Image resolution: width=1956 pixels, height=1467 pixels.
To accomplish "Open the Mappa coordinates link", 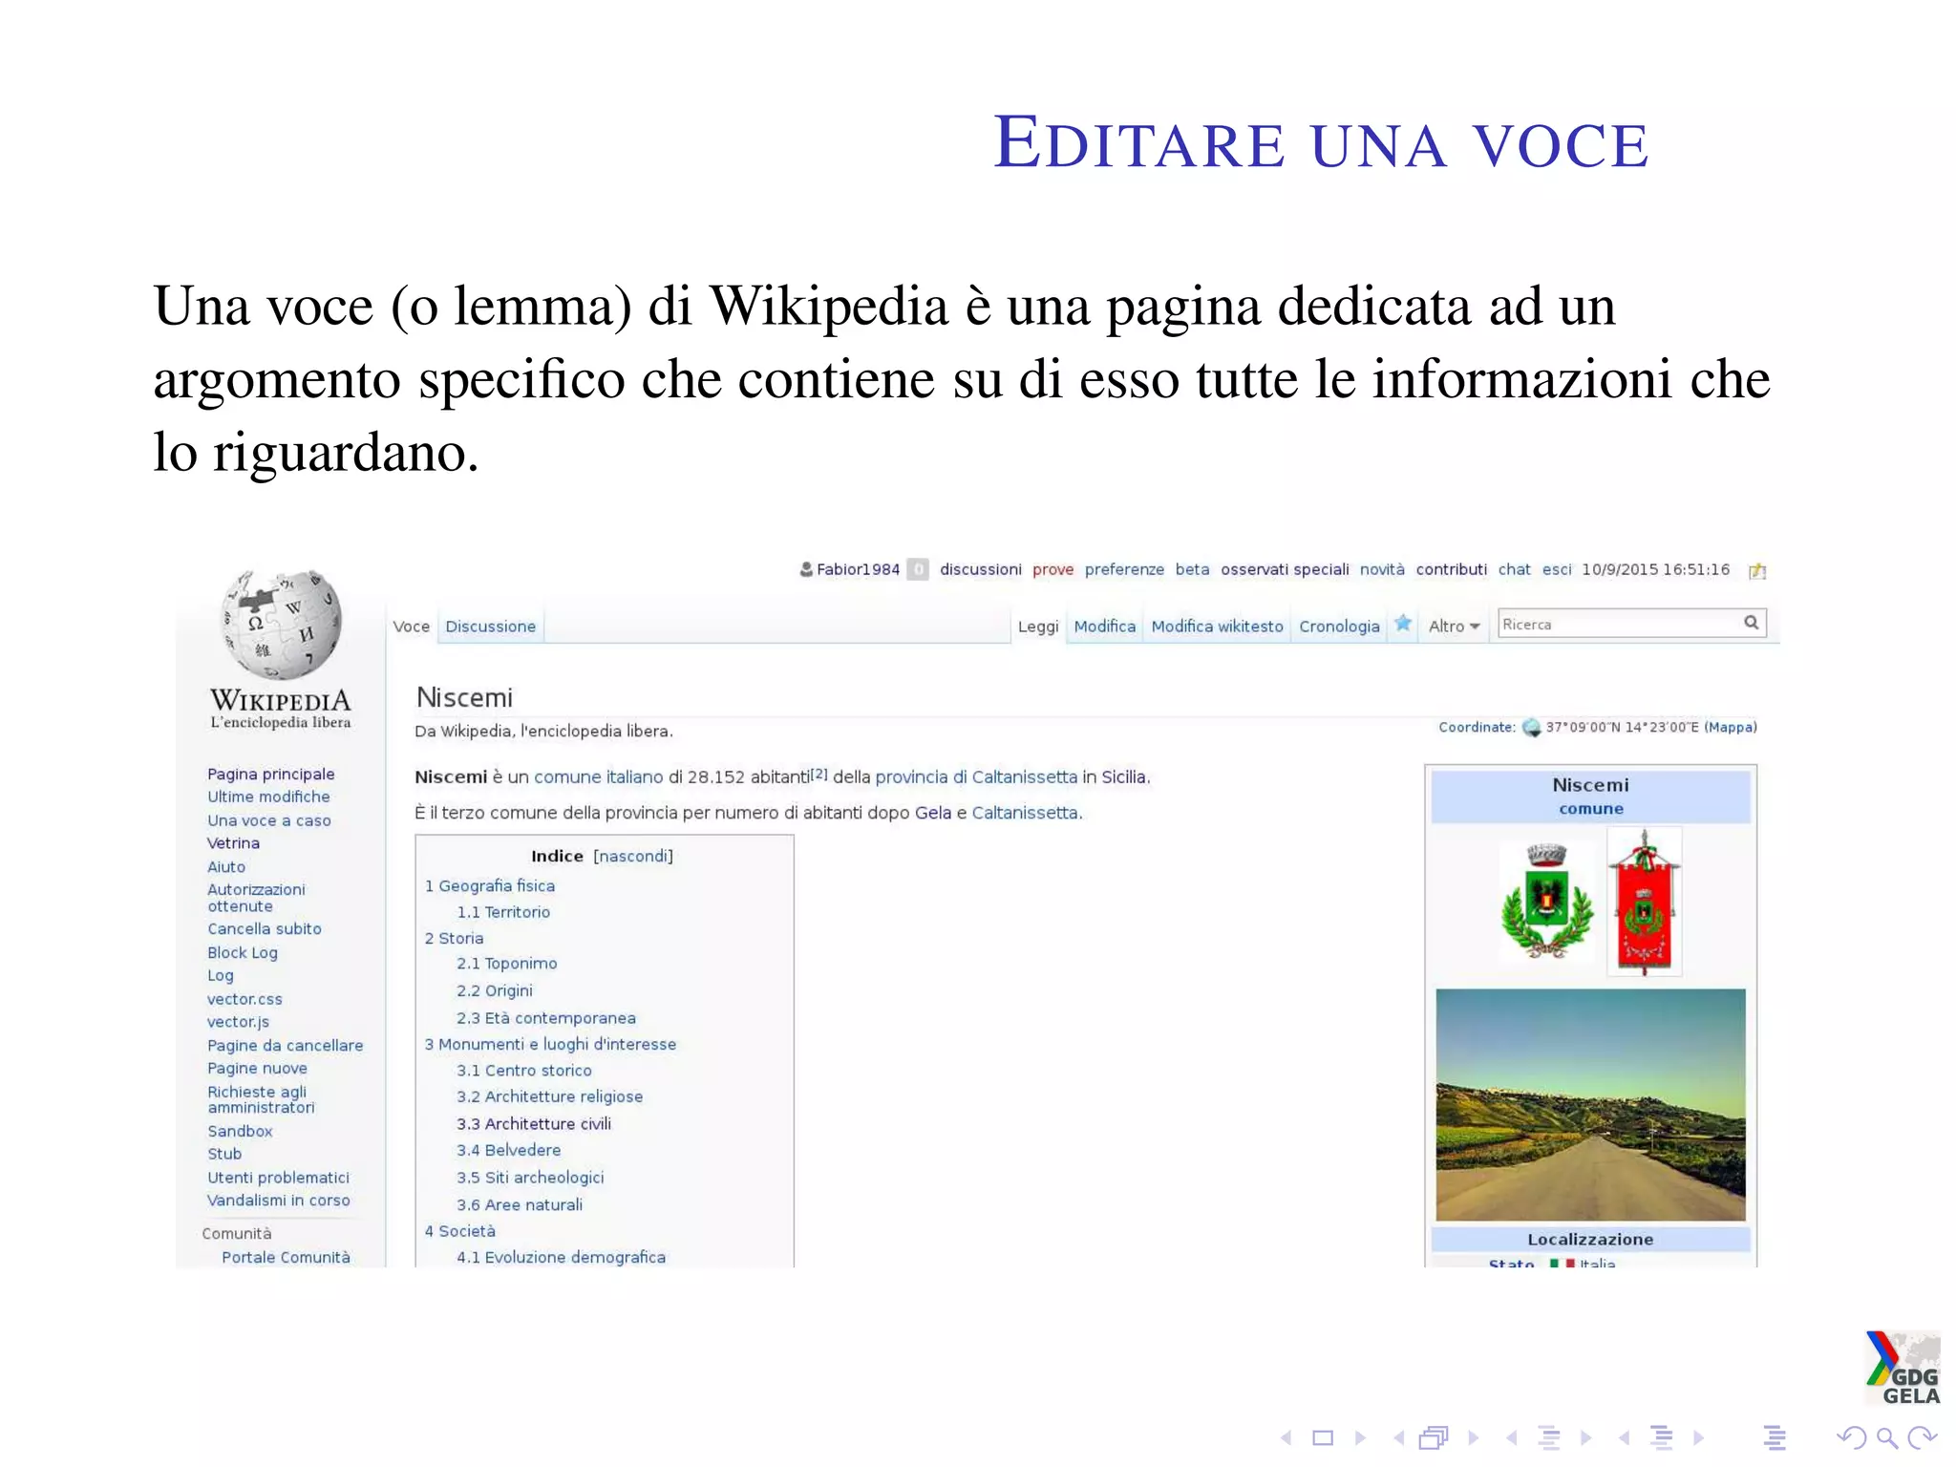I will [x=1731, y=728].
